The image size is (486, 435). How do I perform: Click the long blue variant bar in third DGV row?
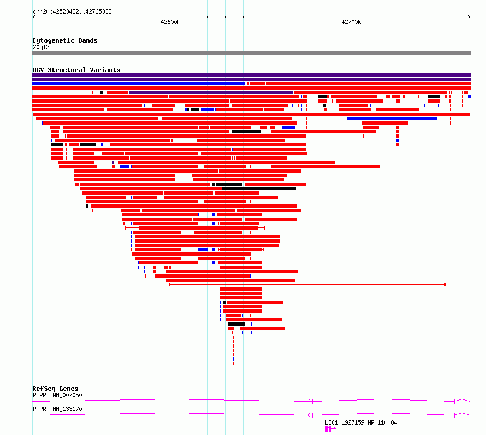[x=139, y=84]
